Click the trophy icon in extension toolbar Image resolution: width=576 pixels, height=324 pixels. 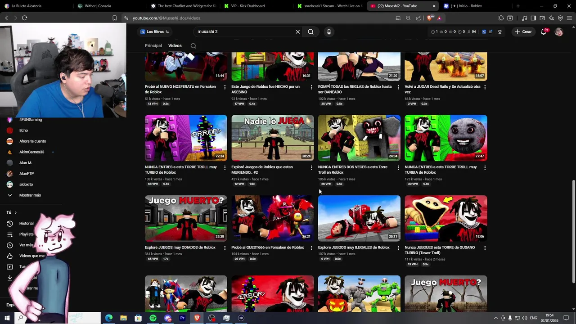[500, 32]
